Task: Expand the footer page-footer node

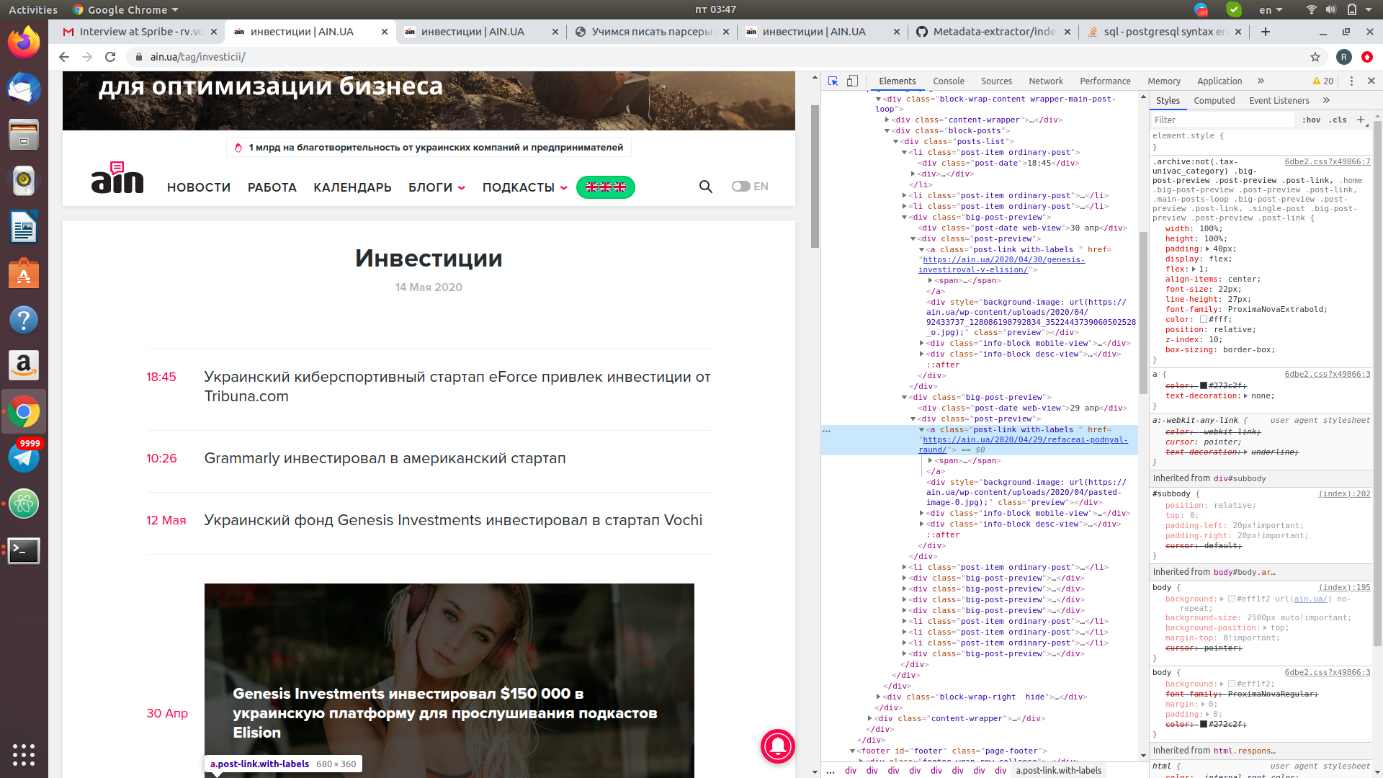Action: (x=852, y=751)
